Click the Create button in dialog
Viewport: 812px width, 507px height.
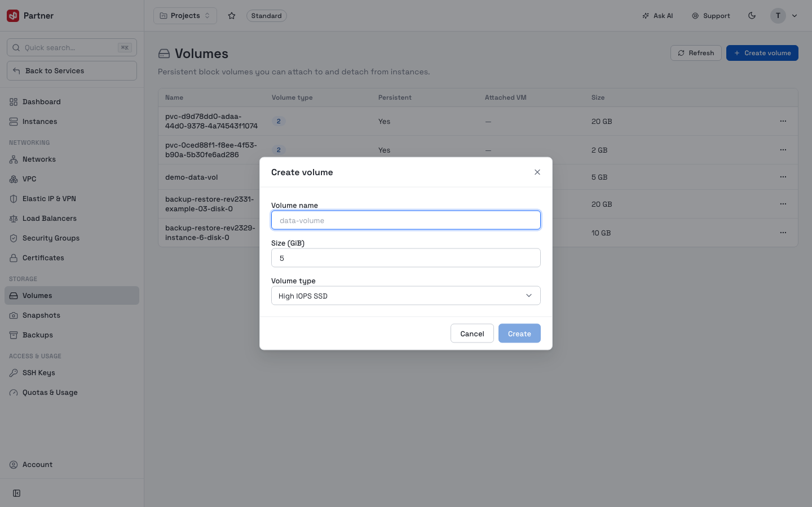point(519,333)
